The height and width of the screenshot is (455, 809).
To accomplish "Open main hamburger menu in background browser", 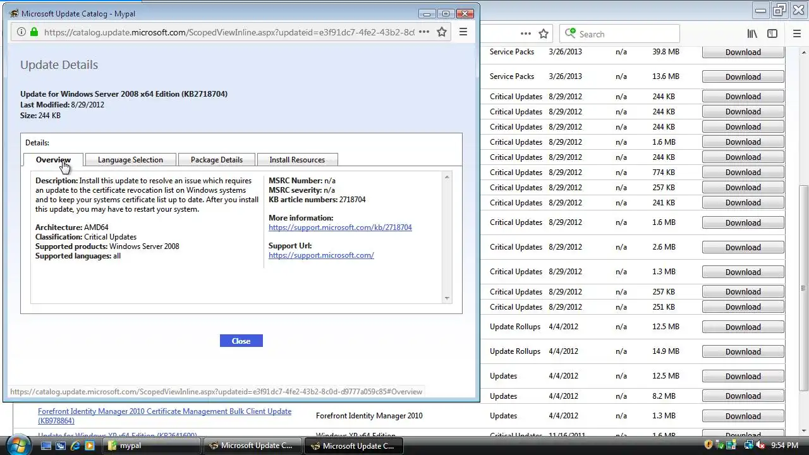I will tap(796, 33).
